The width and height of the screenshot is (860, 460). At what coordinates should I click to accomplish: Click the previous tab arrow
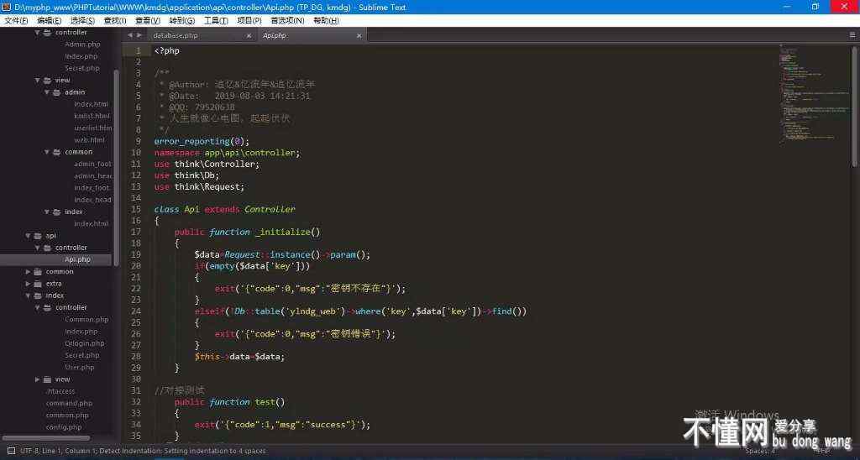pyautogui.click(x=130, y=35)
